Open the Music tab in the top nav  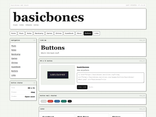21,33
